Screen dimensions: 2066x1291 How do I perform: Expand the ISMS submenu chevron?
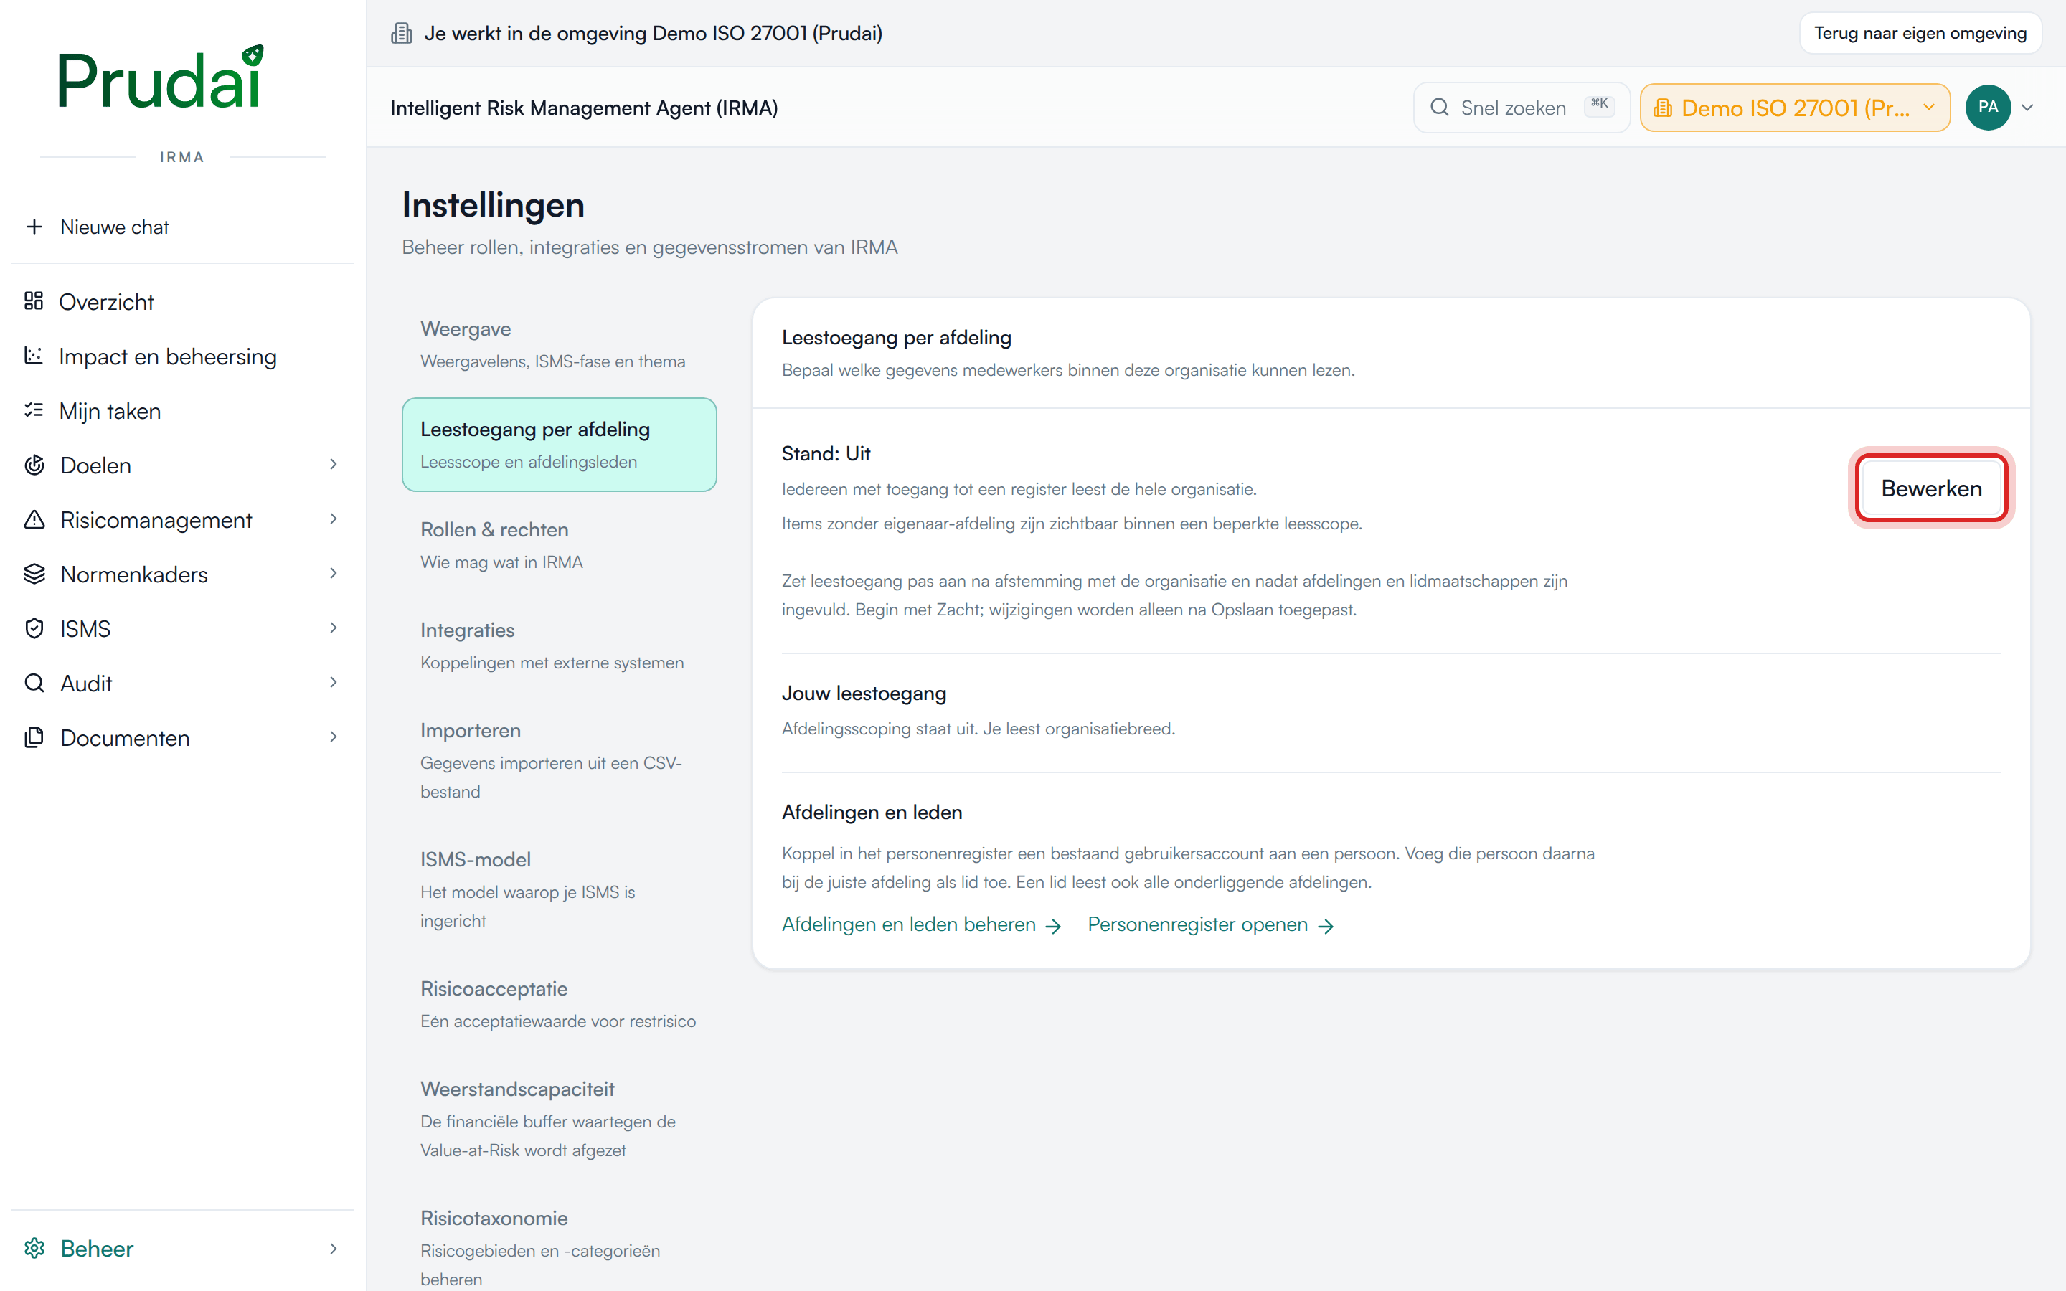tap(333, 628)
